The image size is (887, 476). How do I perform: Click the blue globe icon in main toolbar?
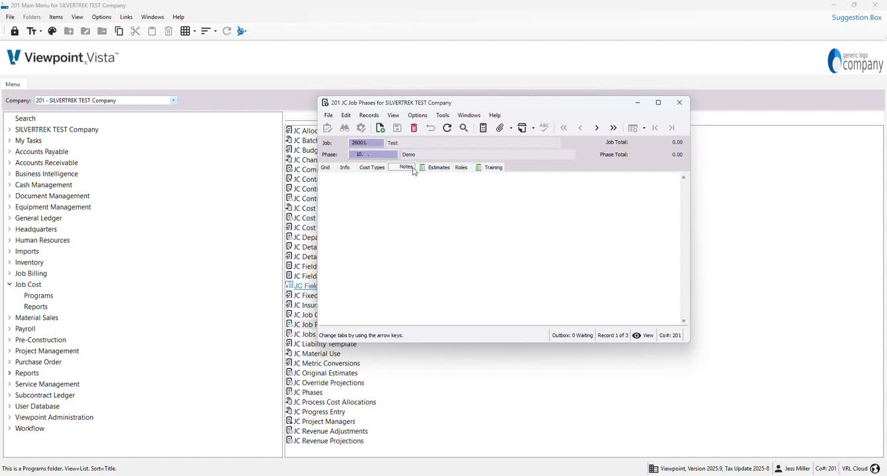[242, 31]
